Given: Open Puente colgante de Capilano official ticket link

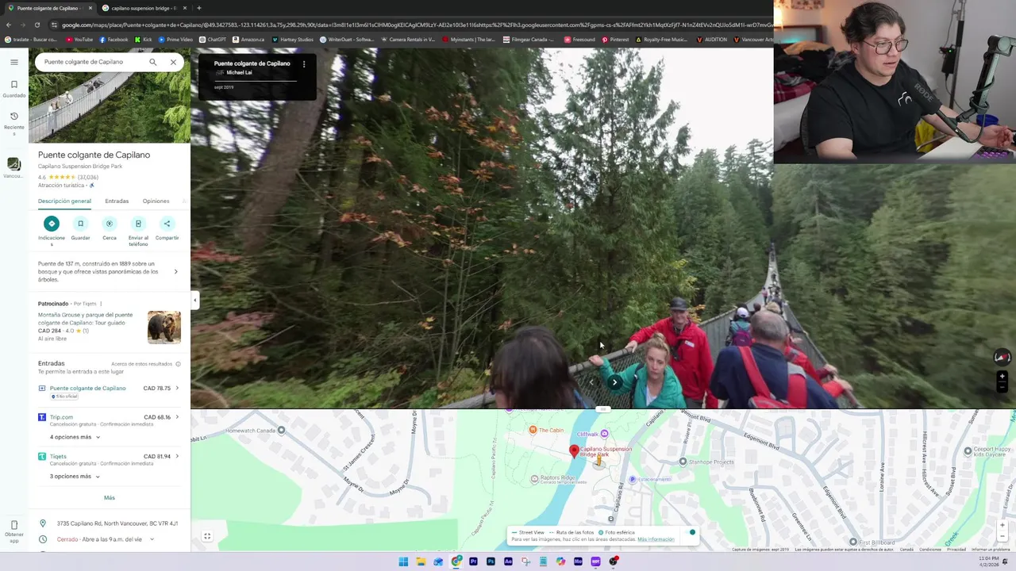Looking at the screenshot, I should click(x=87, y=389).
